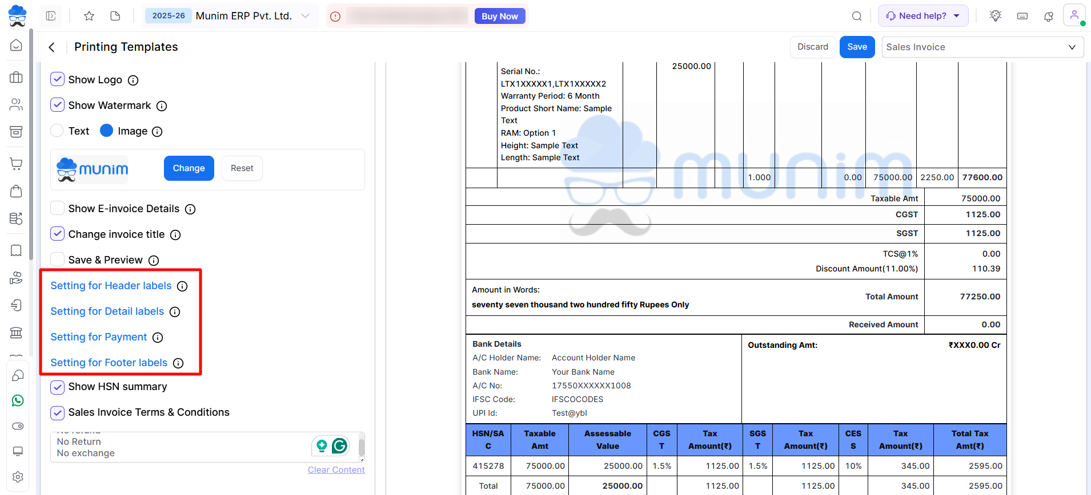This screenshot has width=1091, height=495.
Task: Select the Text watermark radio option
Action: pyautogui.click(x=57, y=131)
